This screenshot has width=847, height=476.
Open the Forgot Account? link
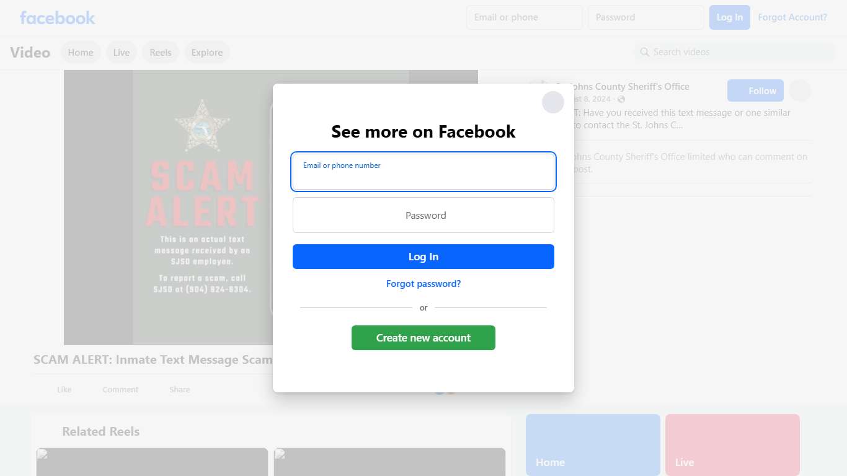792,17
